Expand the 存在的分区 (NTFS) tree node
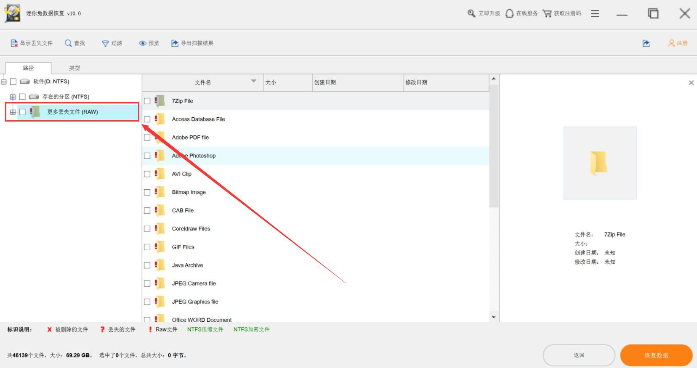 tap(13, 97)
